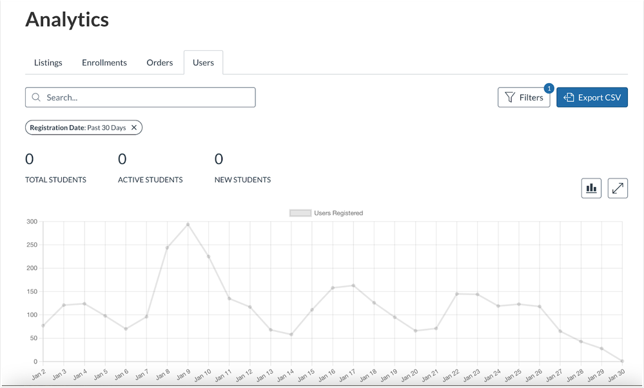
Task: Select the Jan 9 peak data point
Action: [188, 224]
